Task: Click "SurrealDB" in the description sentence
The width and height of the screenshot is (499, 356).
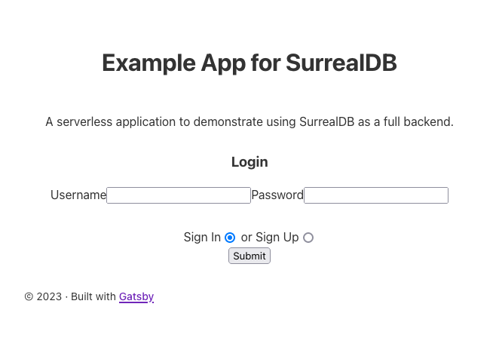Action: pyautogui.click(x=326, y=121)
